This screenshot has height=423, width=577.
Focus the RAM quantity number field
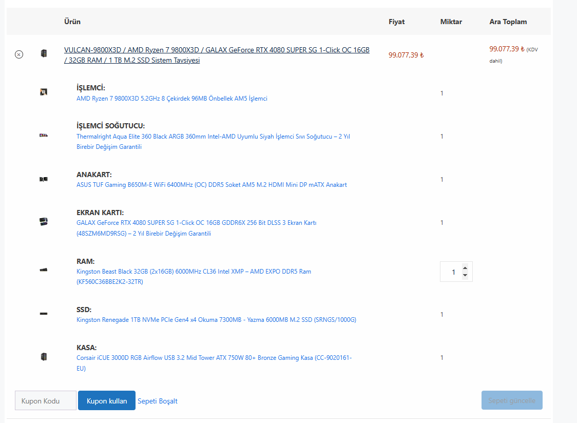point(451,272)
